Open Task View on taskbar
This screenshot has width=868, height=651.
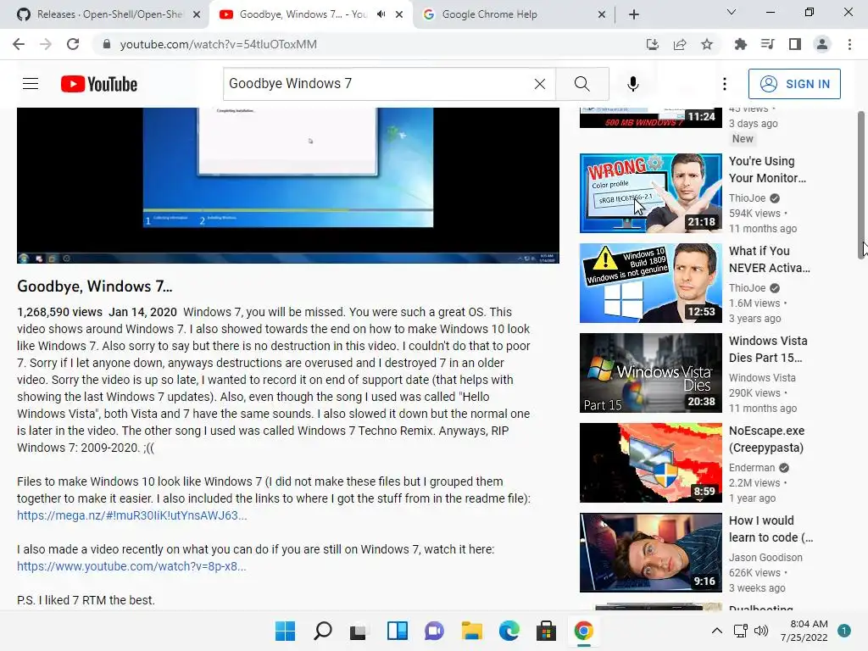(x=359, y=631)
